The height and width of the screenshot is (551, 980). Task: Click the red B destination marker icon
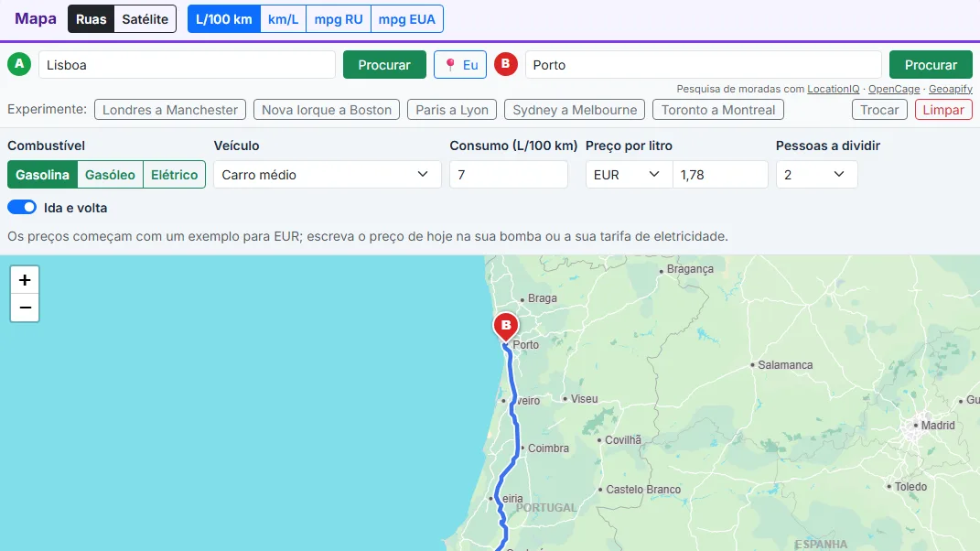coord(506,64)
